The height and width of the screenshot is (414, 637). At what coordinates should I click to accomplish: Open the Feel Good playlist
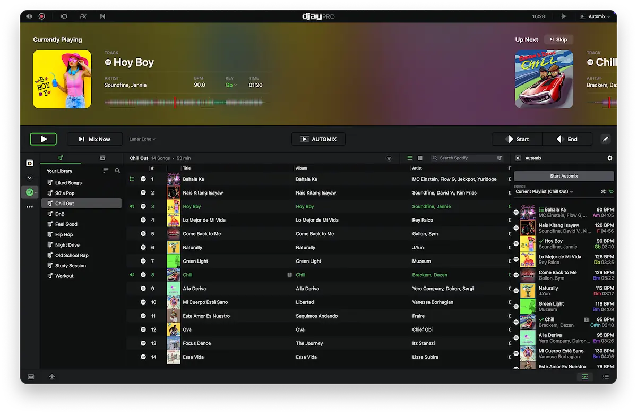(81, 224)
